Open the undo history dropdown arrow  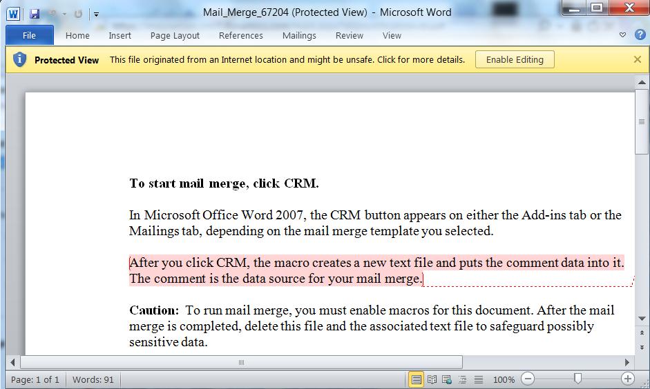coord(64,14)
